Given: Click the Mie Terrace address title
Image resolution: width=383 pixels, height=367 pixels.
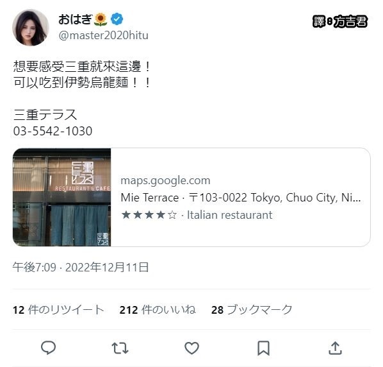Looking at the screenshot, I should [x=241, y=198].
